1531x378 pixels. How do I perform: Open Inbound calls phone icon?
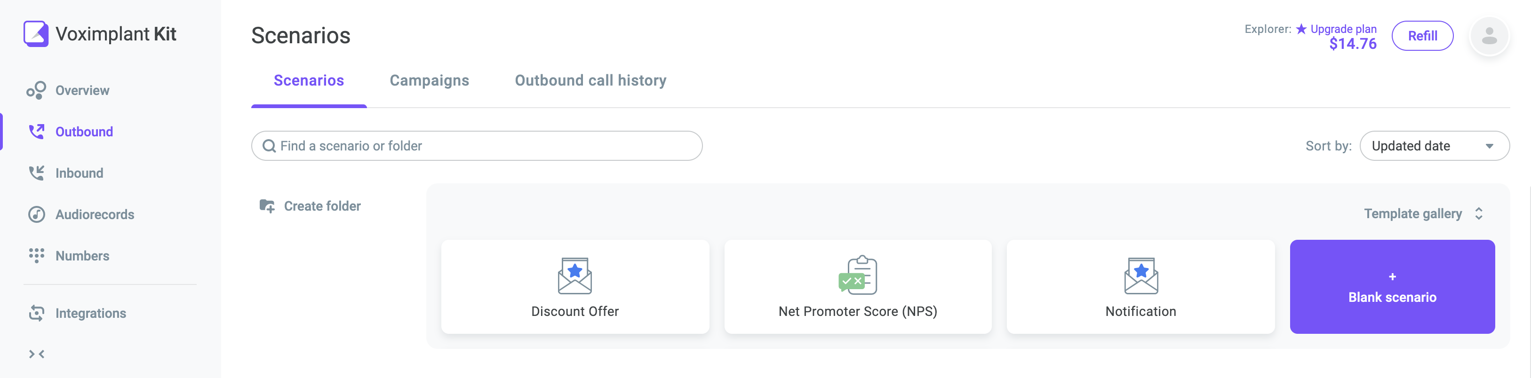click(36, 173)
